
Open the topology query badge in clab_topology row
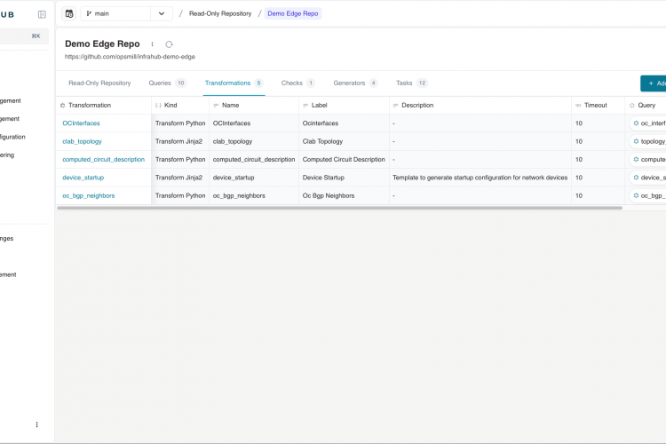(648, 141)
